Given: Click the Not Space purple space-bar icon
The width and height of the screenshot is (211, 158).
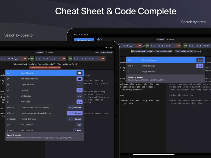Looking at the screenshot, I should (x=79, y=102).
